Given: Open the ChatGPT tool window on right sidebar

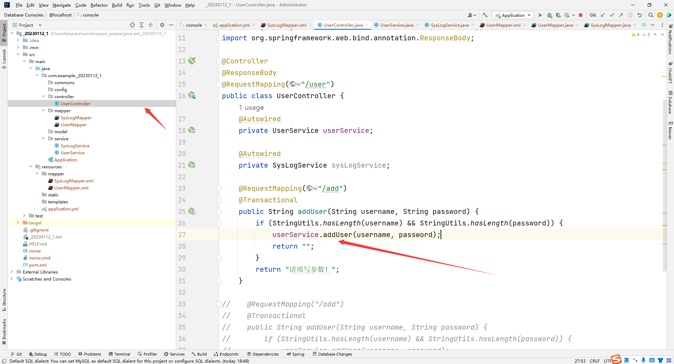Looking at the screenshot, I should (x=670, y=73).
